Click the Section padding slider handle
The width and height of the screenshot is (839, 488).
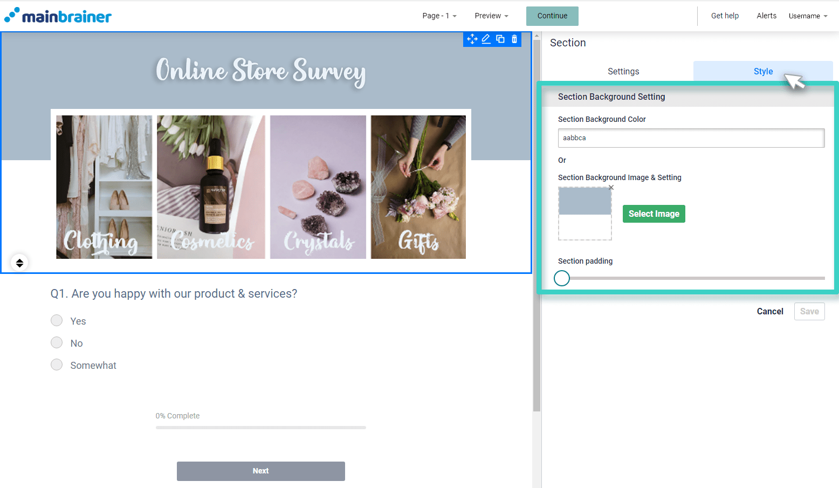[x=562, y=278]
